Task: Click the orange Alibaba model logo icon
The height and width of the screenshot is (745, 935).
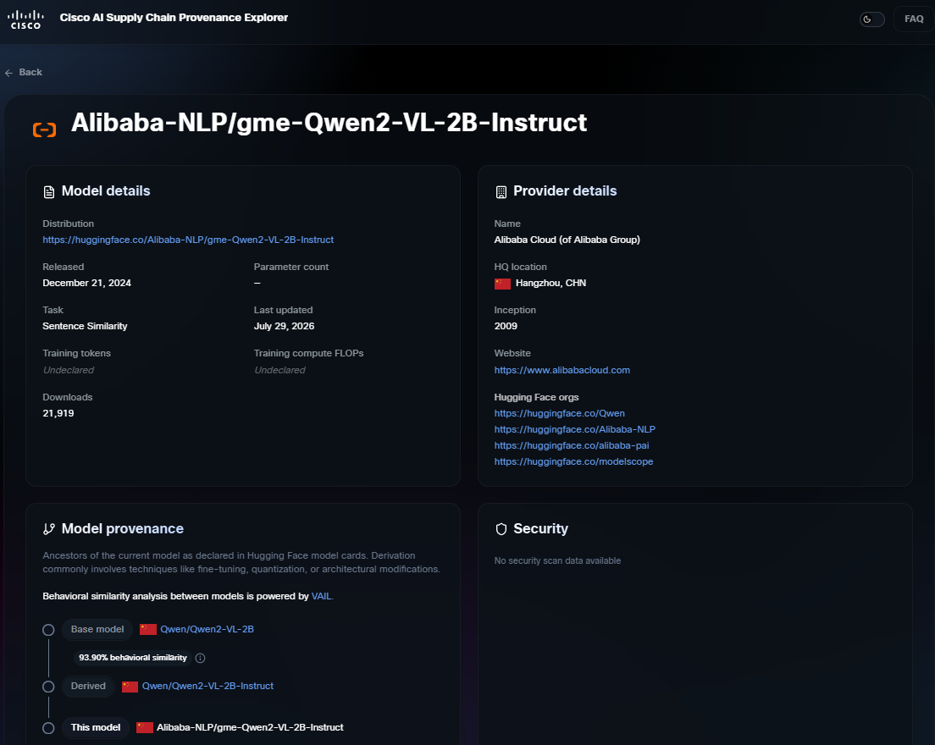Action: [x=44, y=130]
